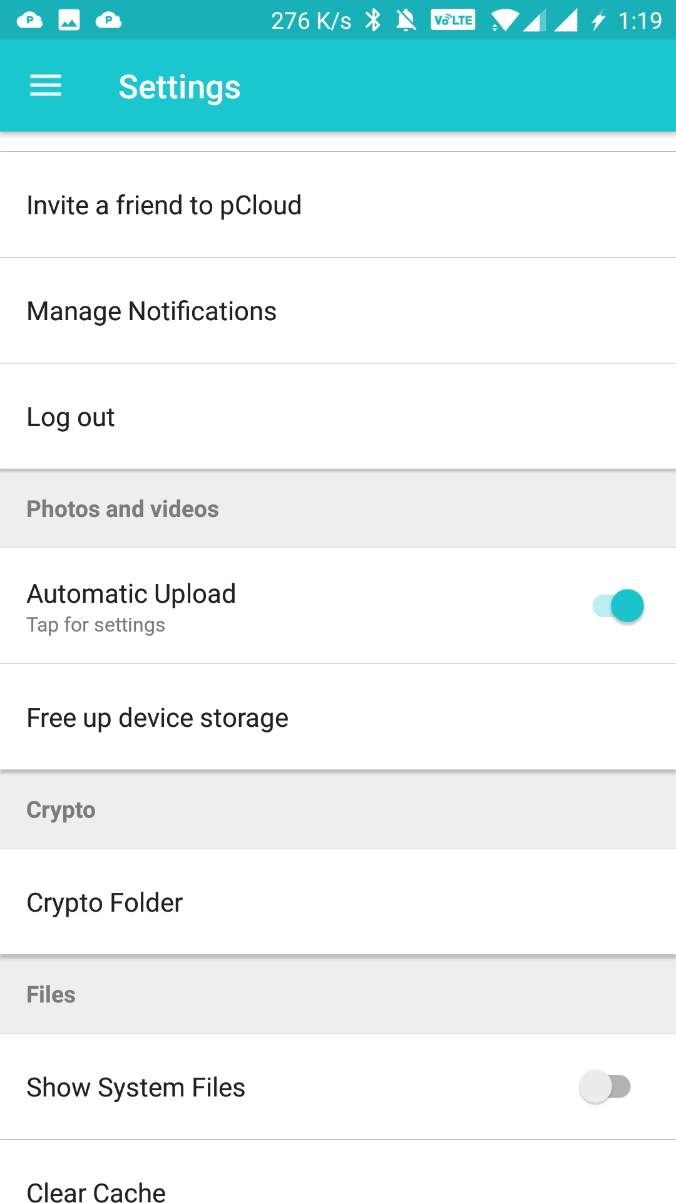Tap the muted notifications bell icon
Image resolution: width=676 pixels, height=1203 pixels.
(x=406, y=21)
